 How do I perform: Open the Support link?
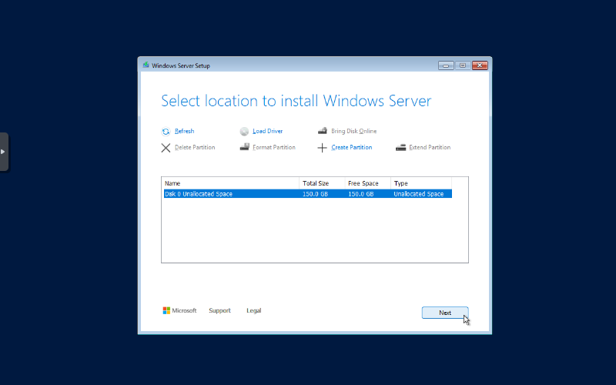tap(219, 311)
